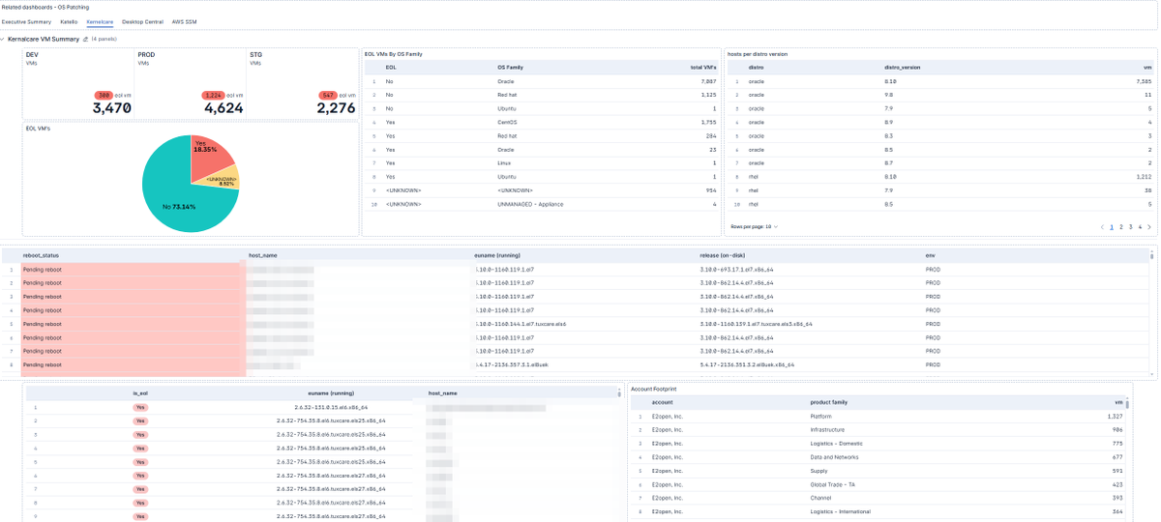The width and height of the screenshot is (1161, 522).
Task: Click the PROD 1,224 eol vm badge
Action: (213, 95)
